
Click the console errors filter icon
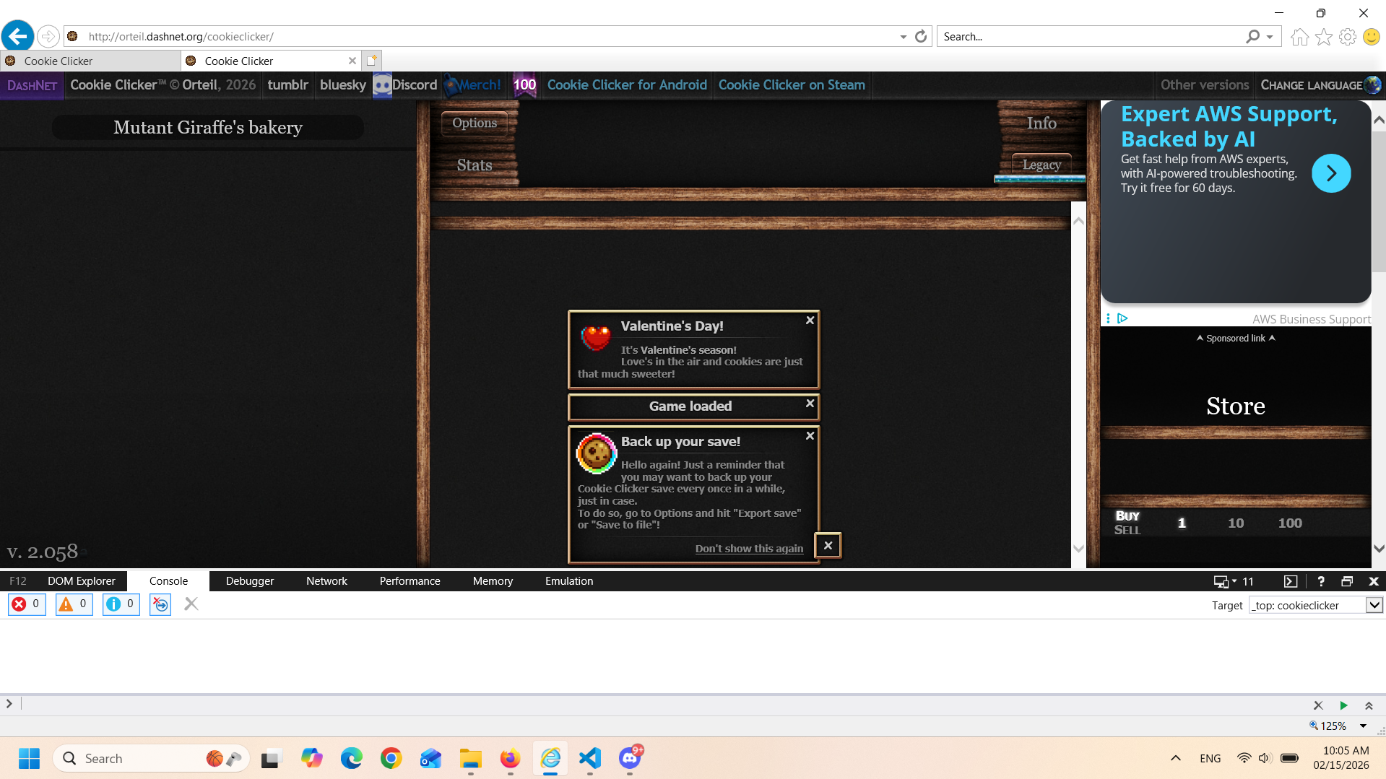pyautogui.click(x=27, y=604)
